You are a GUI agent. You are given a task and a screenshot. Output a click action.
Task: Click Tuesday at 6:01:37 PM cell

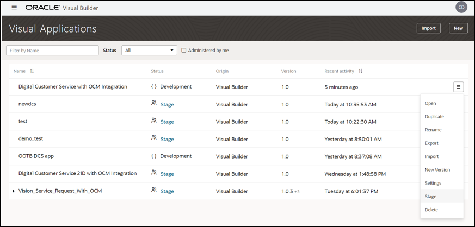(x=351, y=191)
